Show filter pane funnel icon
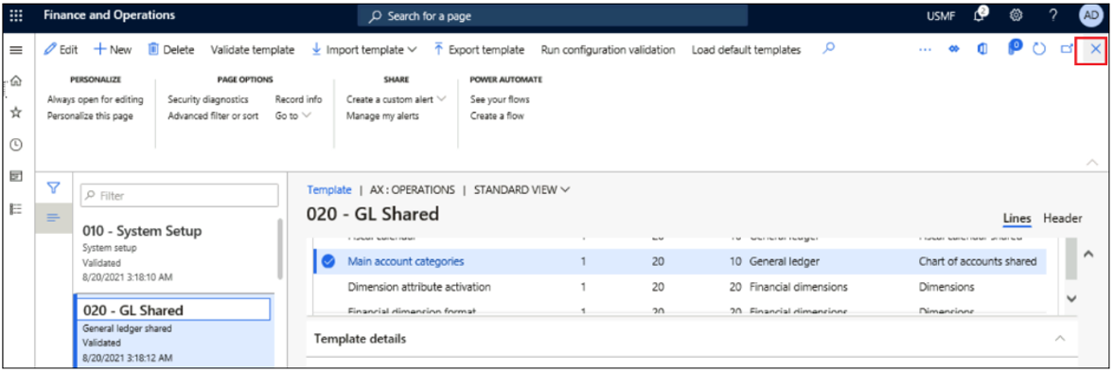 coord(53,188)
